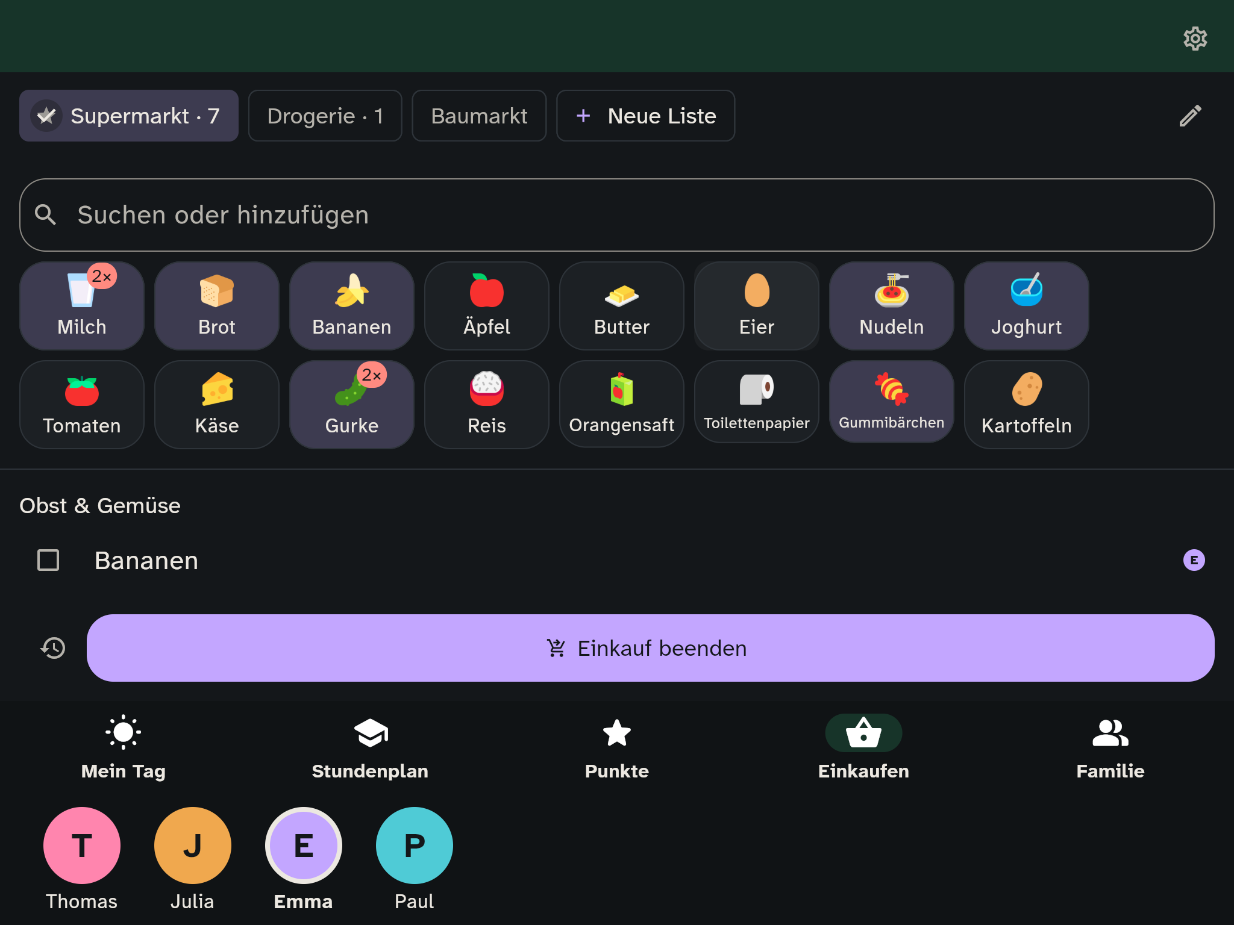Select the Einkaufen navigation tab
Screen dimensions: 1234x925
(863, 748)
